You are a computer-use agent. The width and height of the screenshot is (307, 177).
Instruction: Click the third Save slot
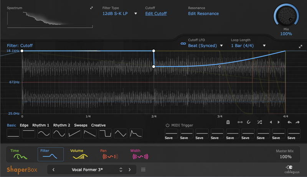point(202,134)
